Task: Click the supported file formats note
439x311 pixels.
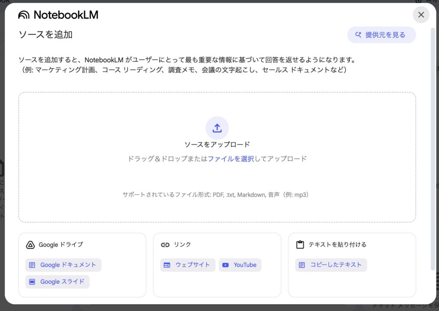Action: coord(216,195)
